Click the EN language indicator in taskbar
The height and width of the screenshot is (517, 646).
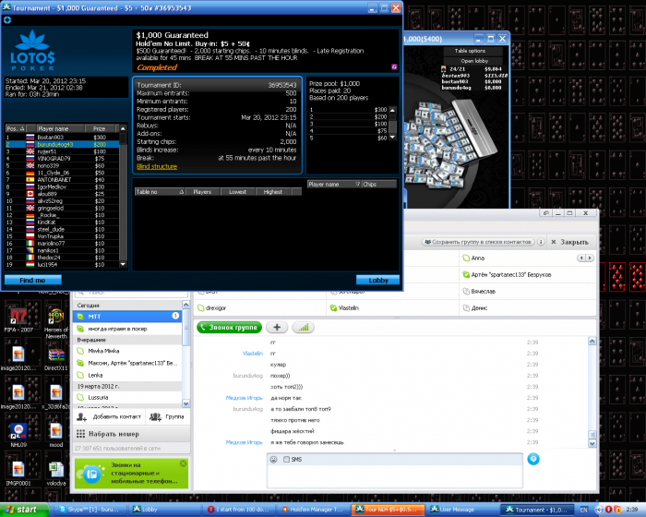pos(584,510)
